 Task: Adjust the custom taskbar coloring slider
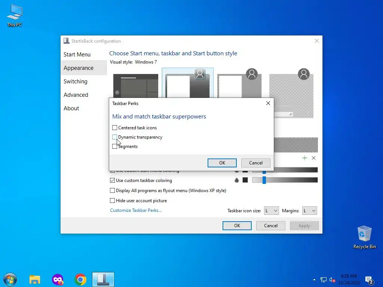point(264,180)
